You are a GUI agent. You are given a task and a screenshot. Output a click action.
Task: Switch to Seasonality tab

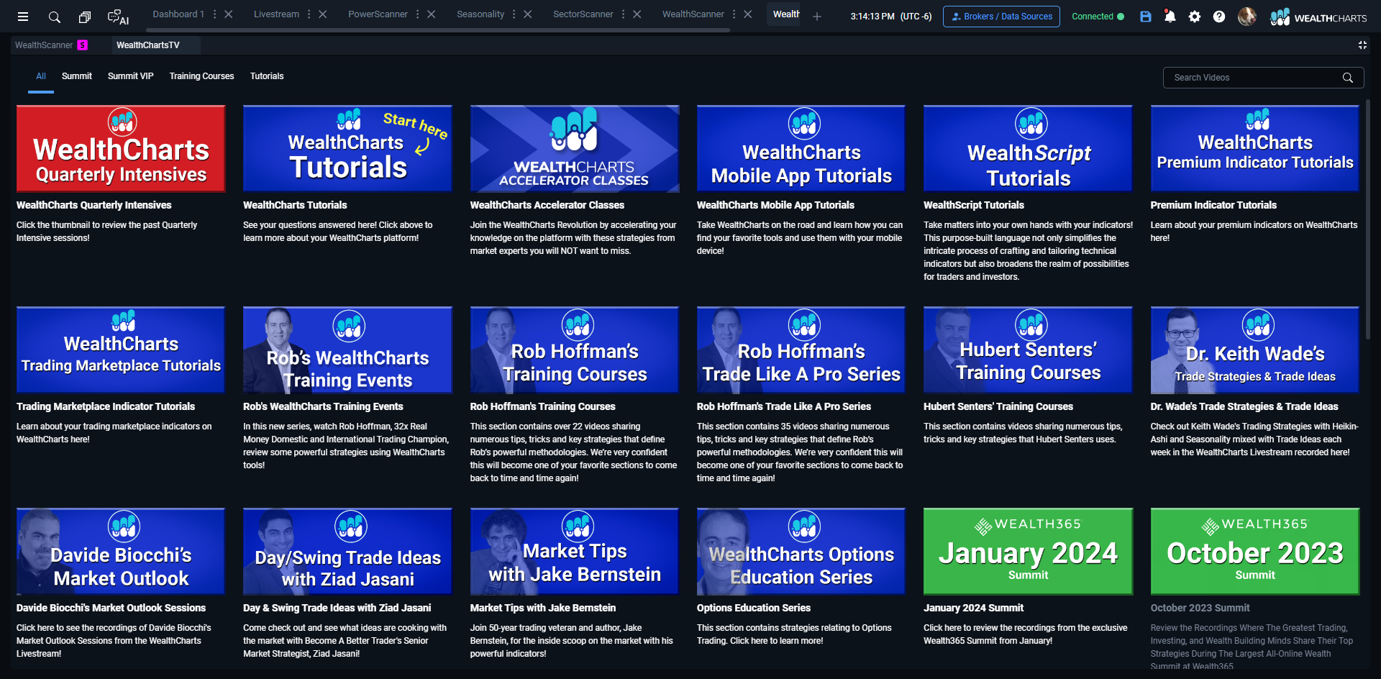point(480,14)
